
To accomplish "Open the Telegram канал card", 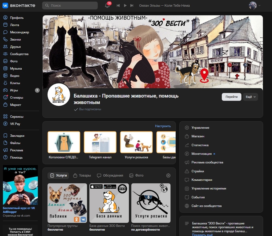I will (x=100, y=145).
